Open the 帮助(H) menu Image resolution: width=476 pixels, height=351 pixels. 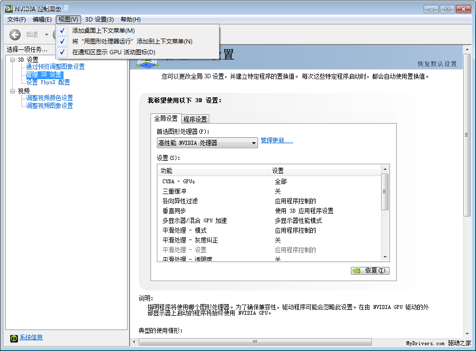click(x=130, y=20)
